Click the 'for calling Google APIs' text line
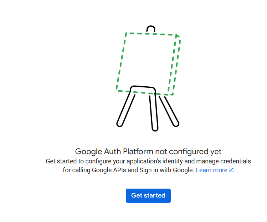Viewport: 267px width, 222px height. (x=129, y=170)
